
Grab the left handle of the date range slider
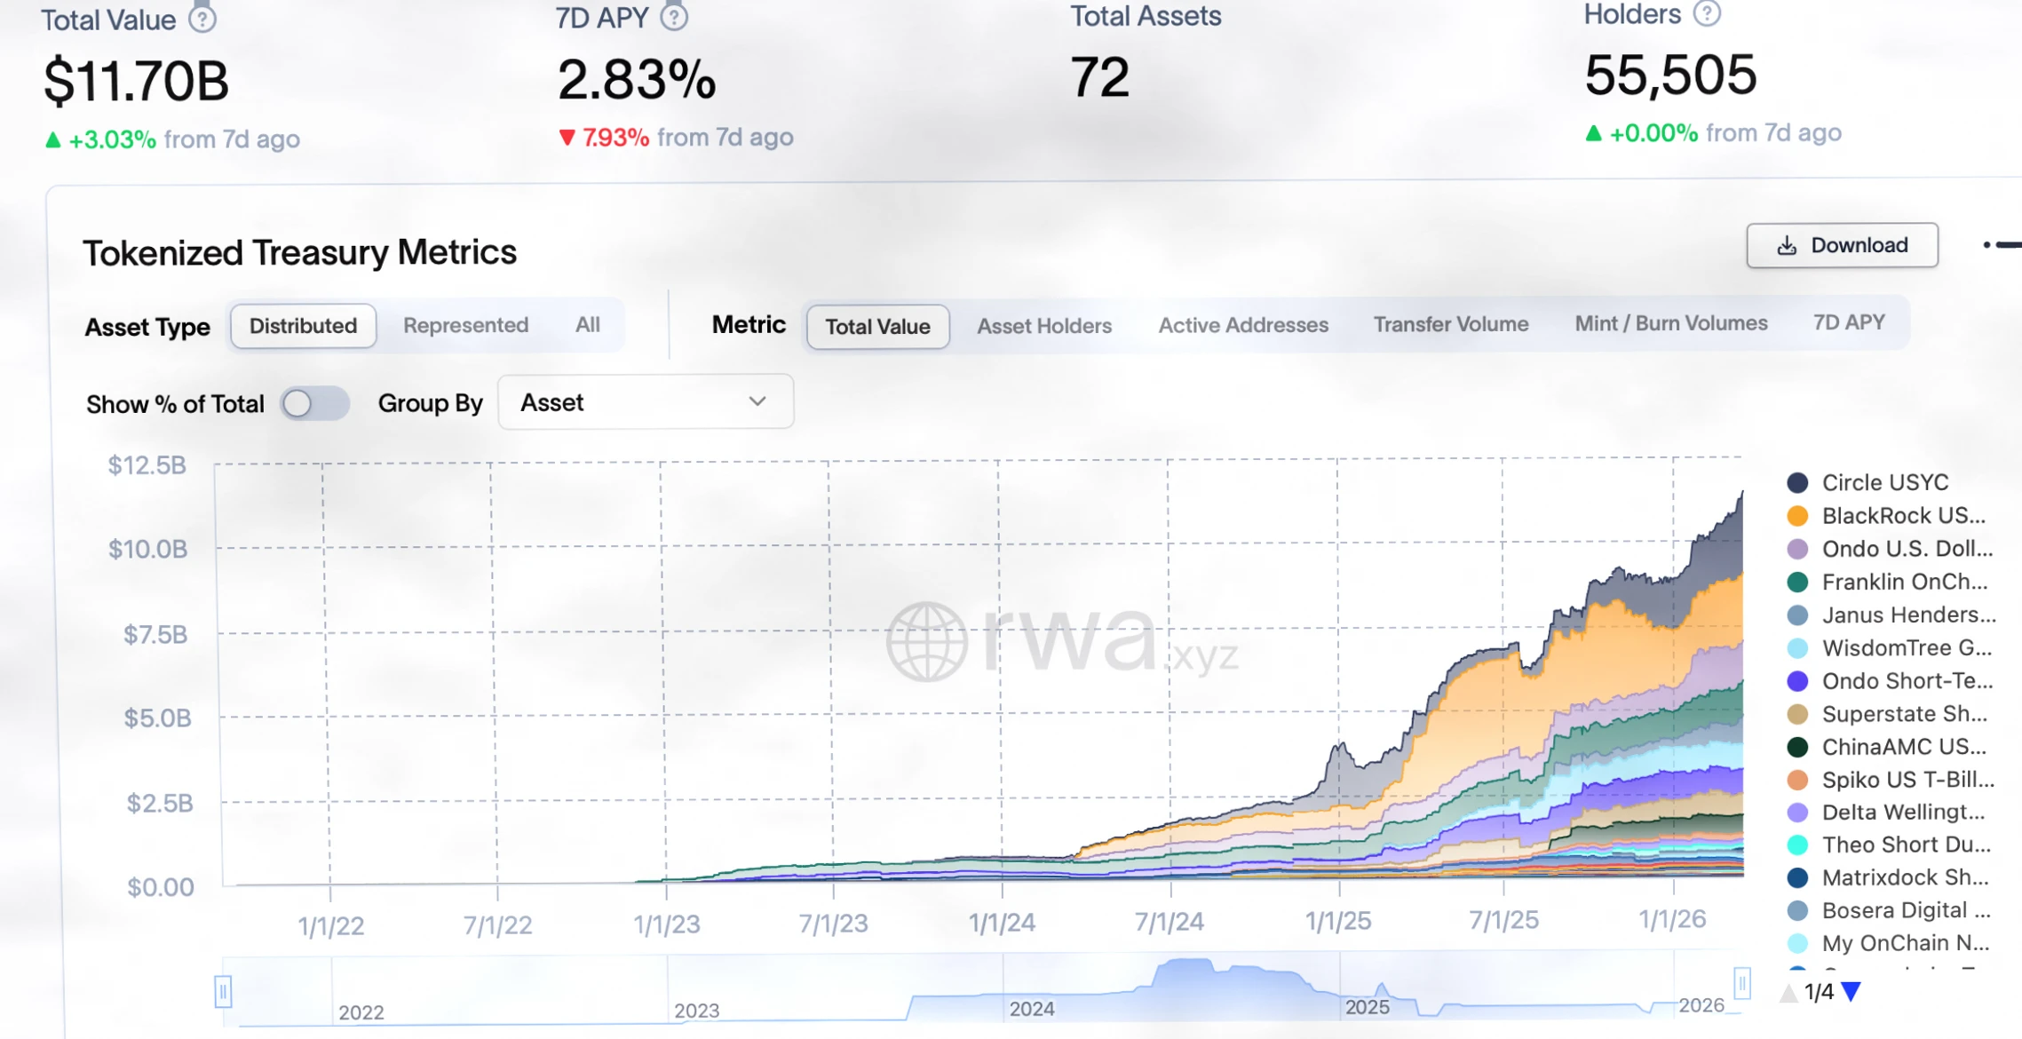click(x=223, y=991)
